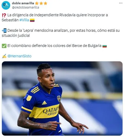The width and height of the screenshot is (126, 138).
Task: Click the sentence about 'Lepra' mendocina
Action: (61, 33)
